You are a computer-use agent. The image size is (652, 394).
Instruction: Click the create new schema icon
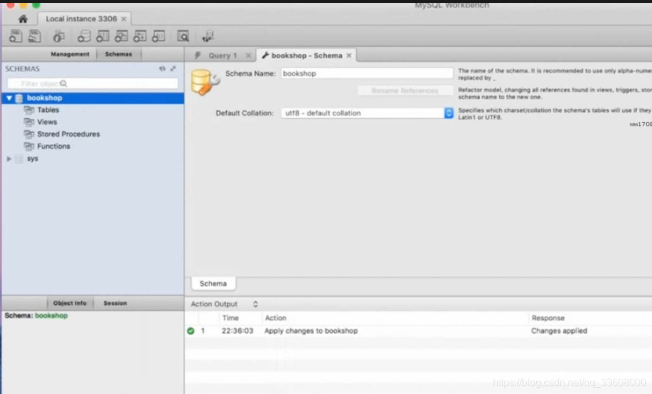84,36
